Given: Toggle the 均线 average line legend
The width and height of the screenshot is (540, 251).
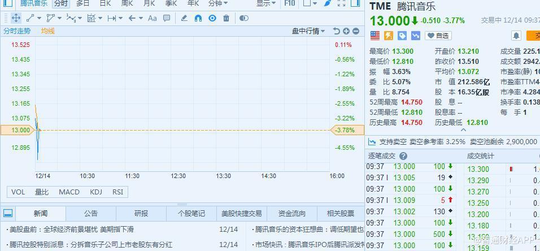Looking at the screenshot, I should click(48, 32).
